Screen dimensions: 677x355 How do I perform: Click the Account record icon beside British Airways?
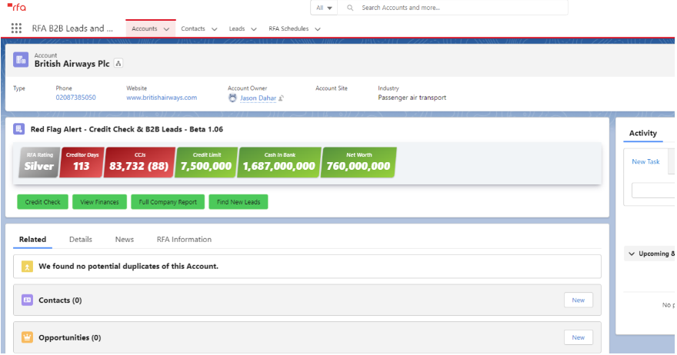click(21, 60)
